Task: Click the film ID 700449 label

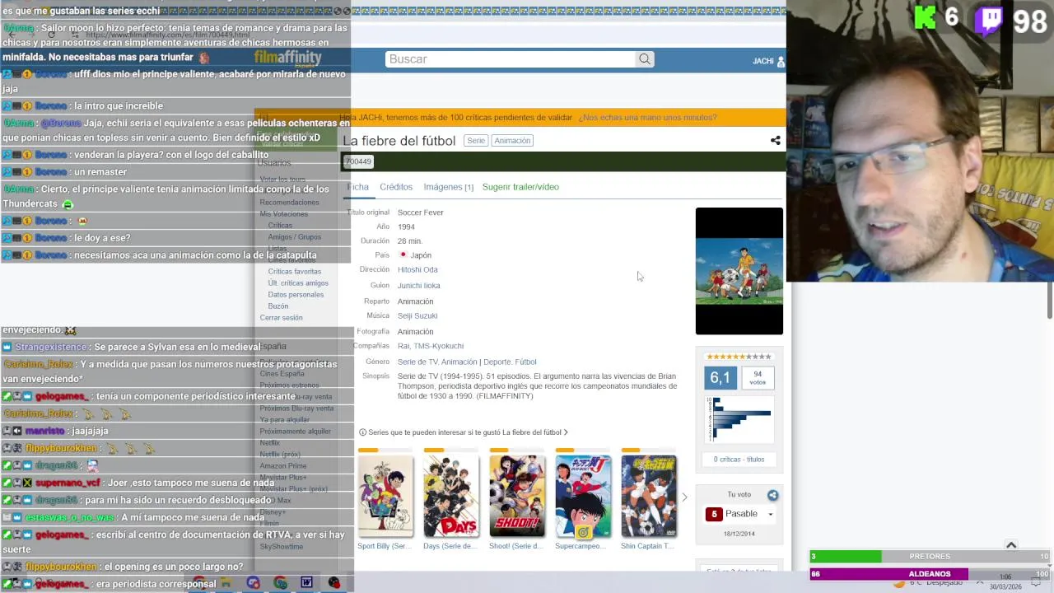Action: coord(358,161)
